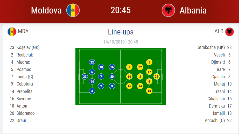This screenshot has height=134, width=239.
Task: Open the Moldova team name in header
Action: (46, 10)
